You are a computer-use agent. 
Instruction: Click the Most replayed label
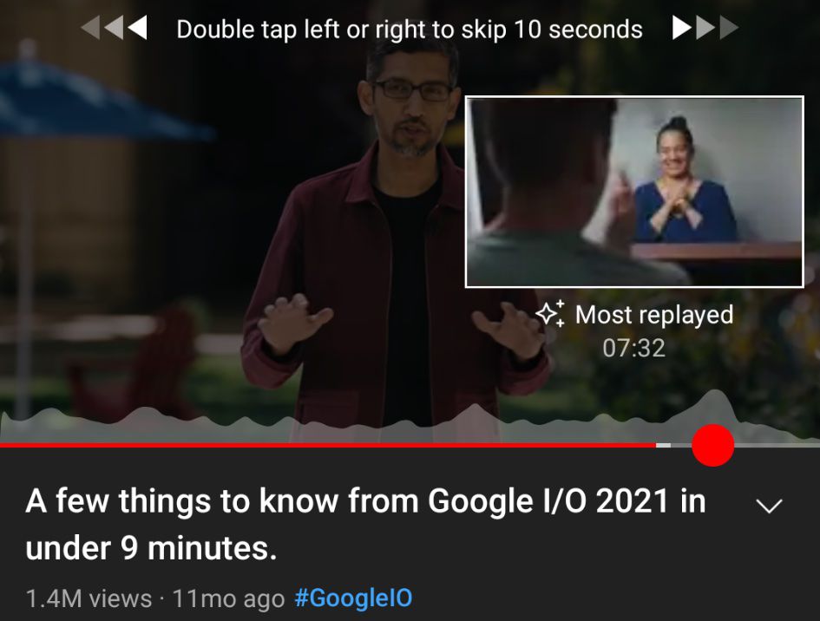654,315
